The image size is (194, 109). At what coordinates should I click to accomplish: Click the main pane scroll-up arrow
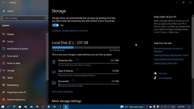pos(193,15)
